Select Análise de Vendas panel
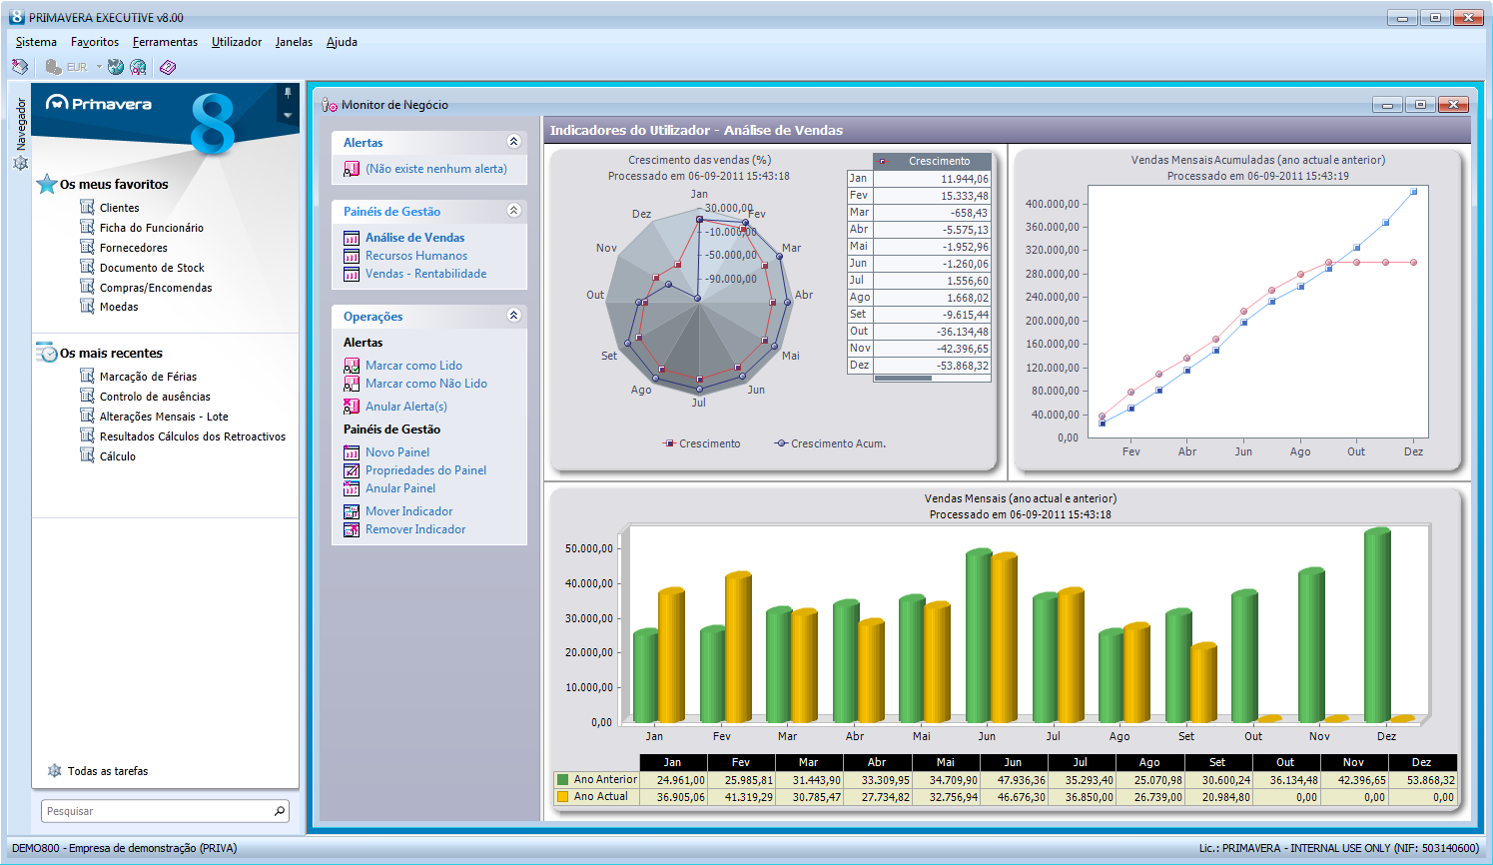Image resolution: width=1493 pixels, height=865 pixels. click(x=414, y=238)
